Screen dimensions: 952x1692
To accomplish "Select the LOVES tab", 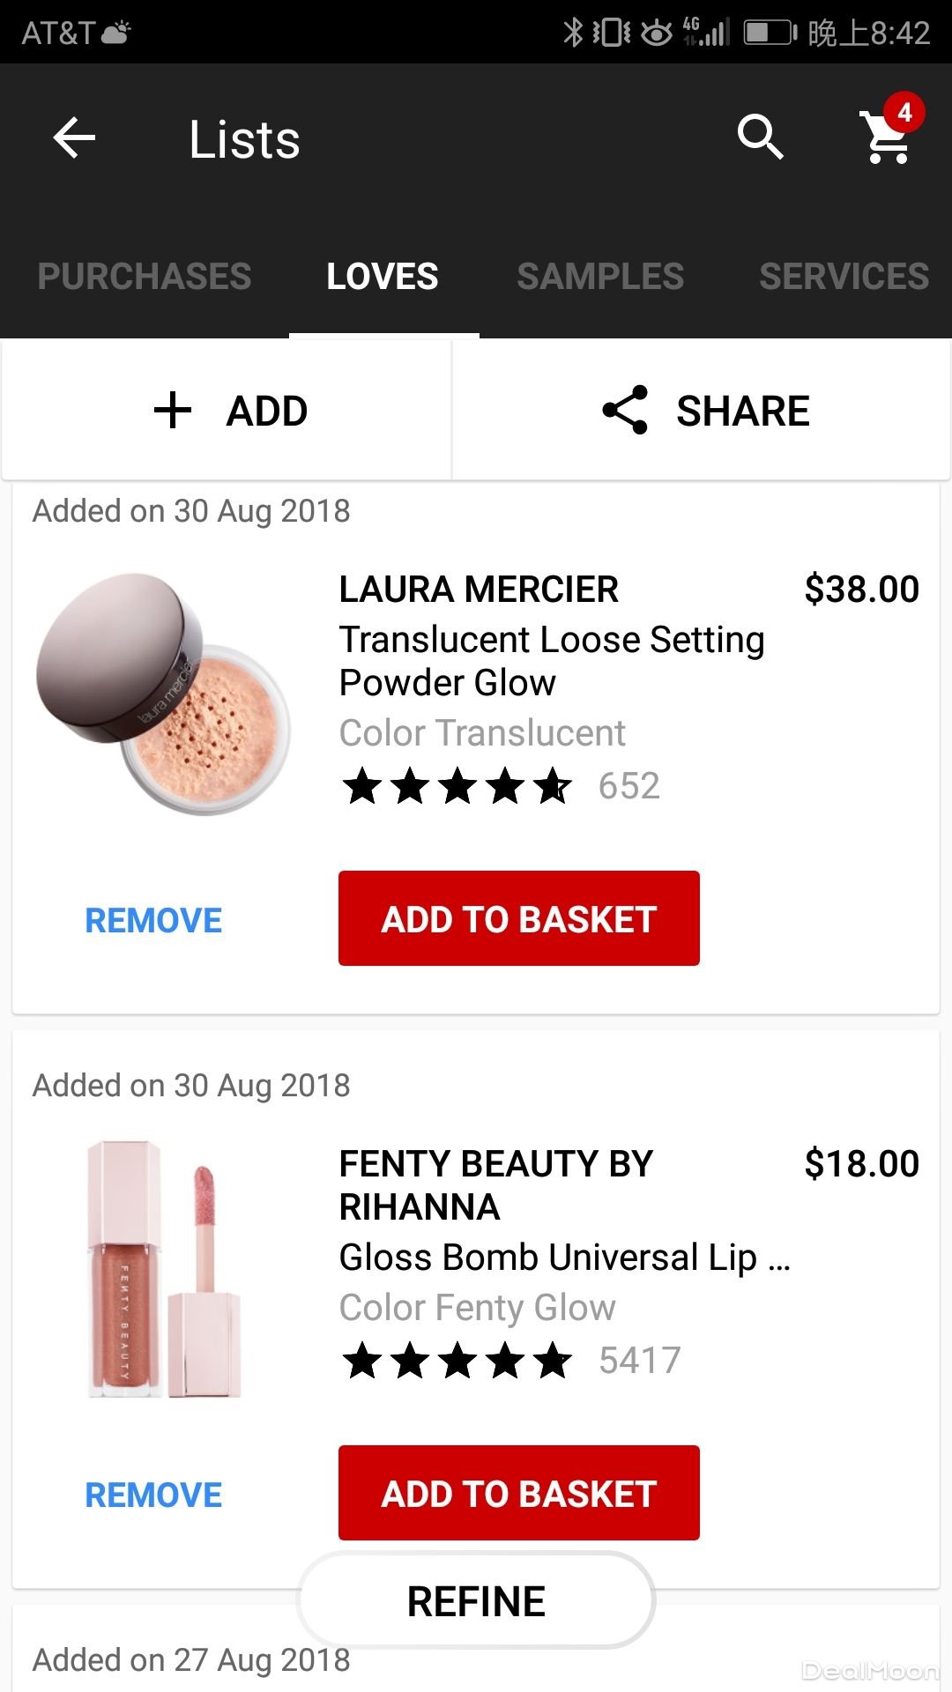I will [x=383, y=276].
